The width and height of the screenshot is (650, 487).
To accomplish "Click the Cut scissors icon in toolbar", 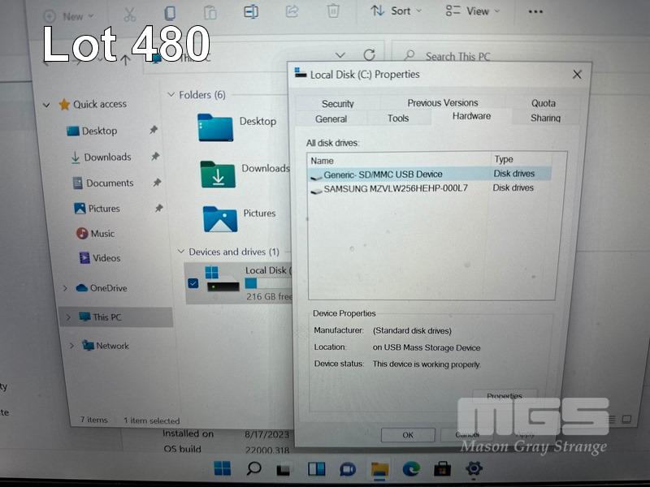I will [x=130, y=14].
